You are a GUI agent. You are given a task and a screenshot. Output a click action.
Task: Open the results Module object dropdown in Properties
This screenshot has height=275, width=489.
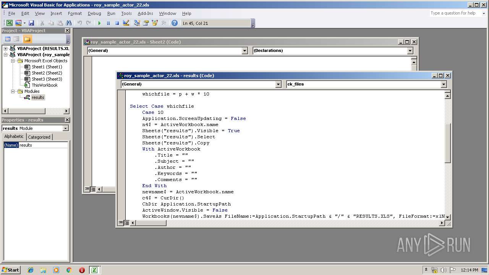(65, 128)
